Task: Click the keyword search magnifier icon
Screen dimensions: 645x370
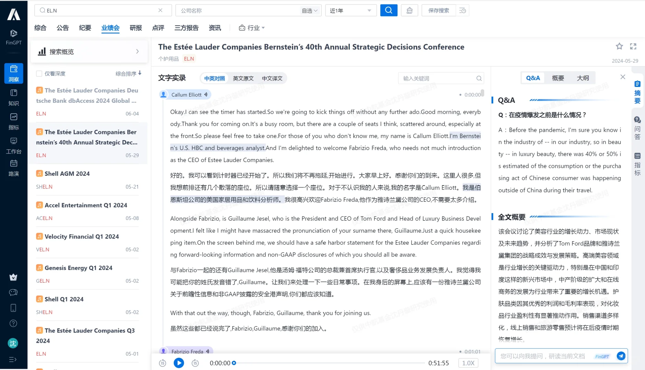Action: click(479, 78)
